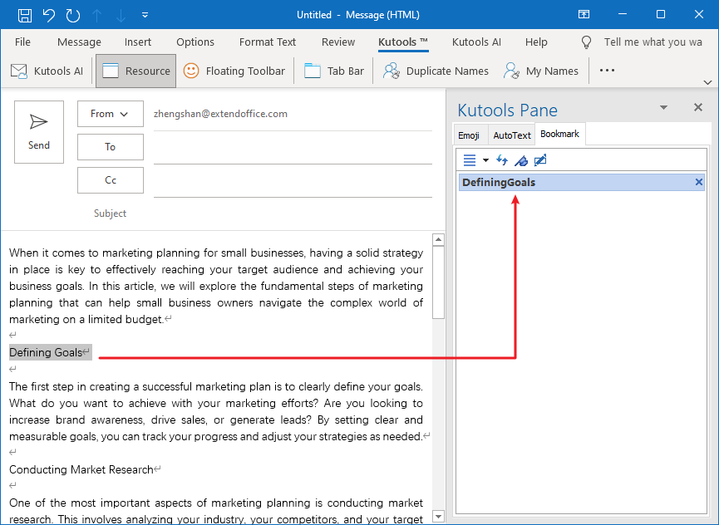Image resolution: width=719 pixels, height=525 pixels.
Task: Open the Help ribbon tab
Action: click(x=536, y=42)
